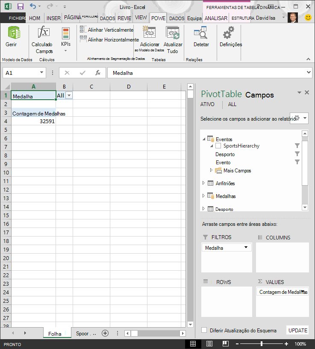Click the confirm checkmark in formula bar

tap(82, 73)
